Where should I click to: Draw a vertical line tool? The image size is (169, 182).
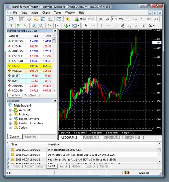pos(102,26)
